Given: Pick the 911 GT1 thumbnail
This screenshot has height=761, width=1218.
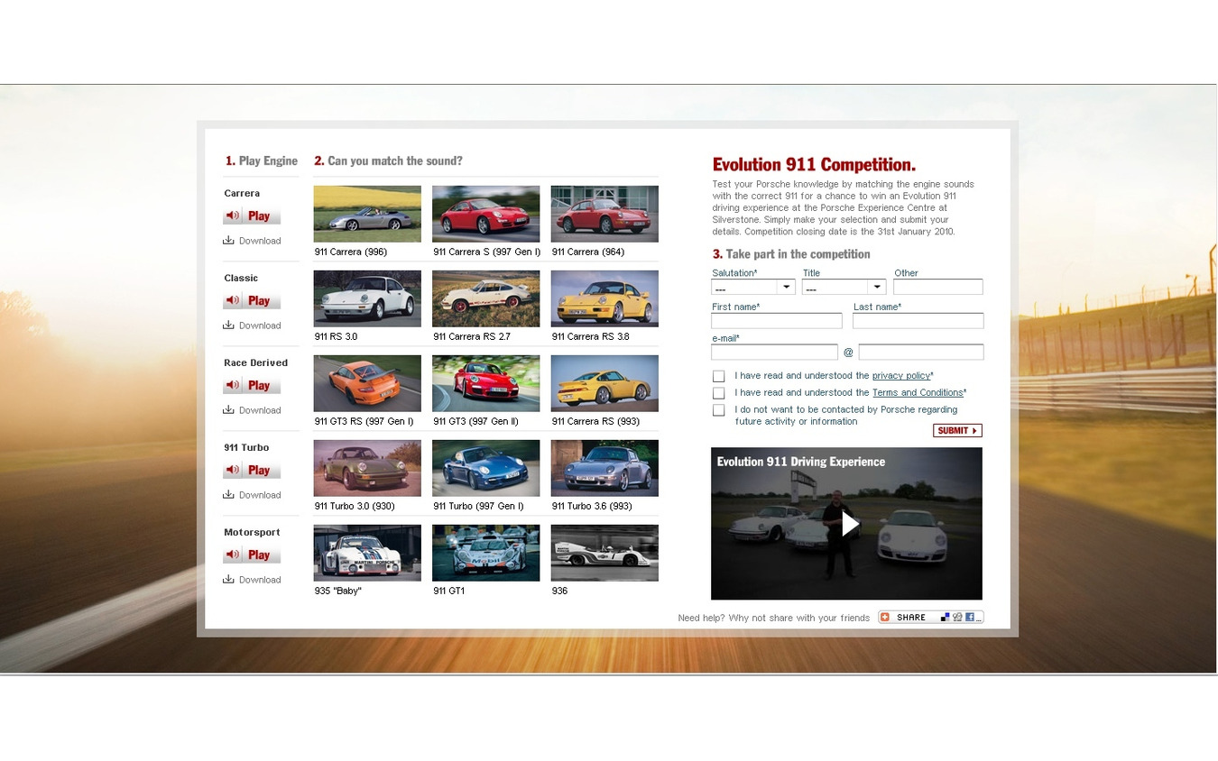Looking at the screenshot, I should 486,553.
